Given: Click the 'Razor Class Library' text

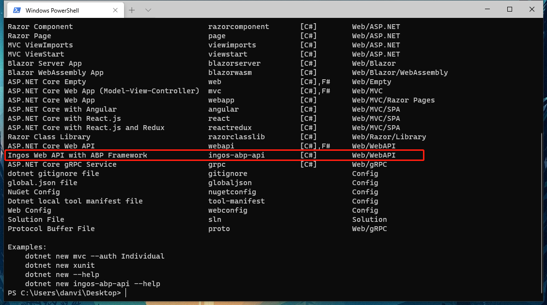Looking at the screenshot, I should coord(49,137).
